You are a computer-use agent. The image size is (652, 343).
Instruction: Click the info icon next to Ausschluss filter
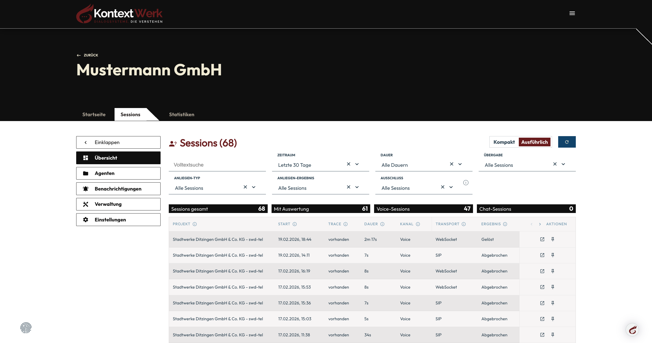tap(465, 183)
